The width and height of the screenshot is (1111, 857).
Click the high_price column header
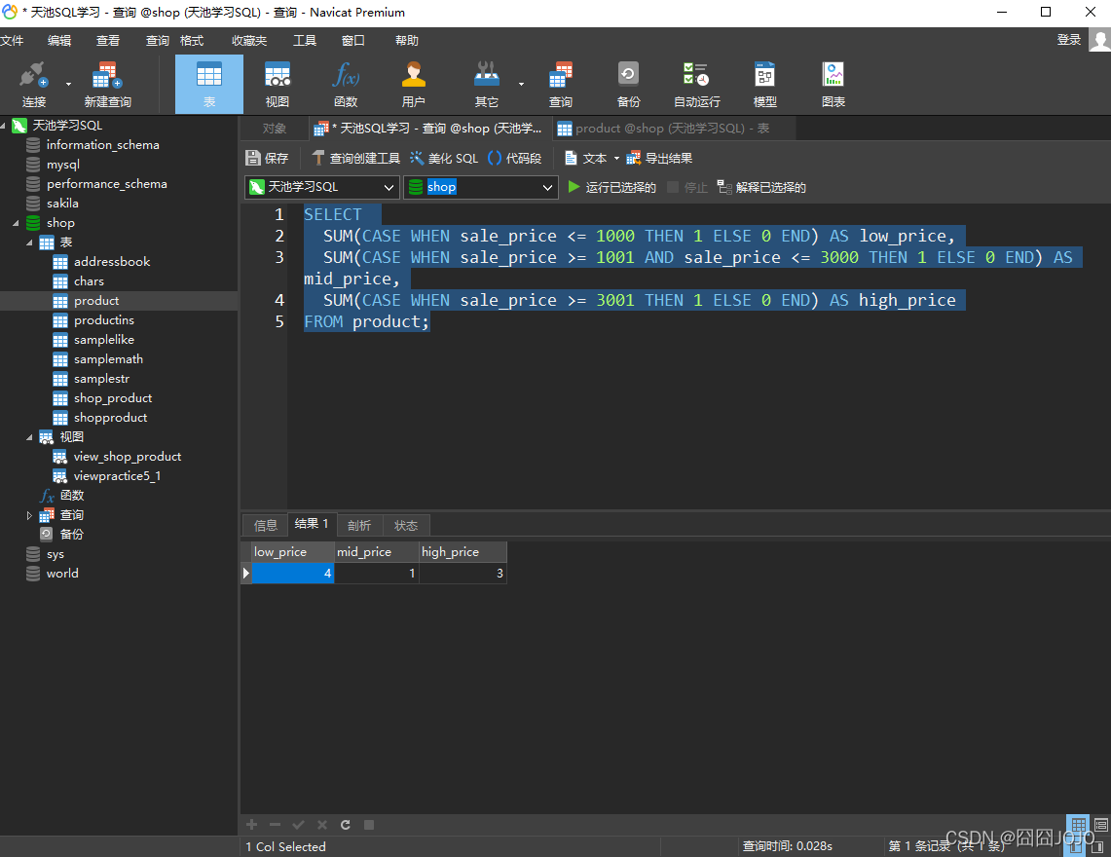463,551
